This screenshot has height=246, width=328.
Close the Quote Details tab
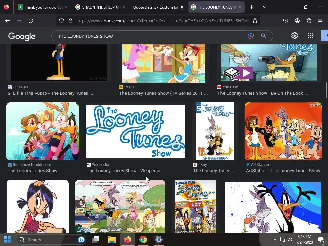182,7
